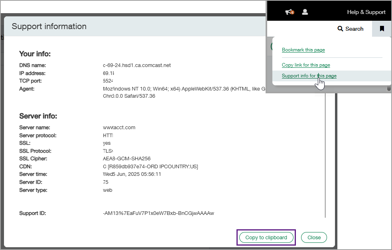Viewport: 392px width, 250px height.
Task: Click the orange notification badge
Action: pos(292,13)
